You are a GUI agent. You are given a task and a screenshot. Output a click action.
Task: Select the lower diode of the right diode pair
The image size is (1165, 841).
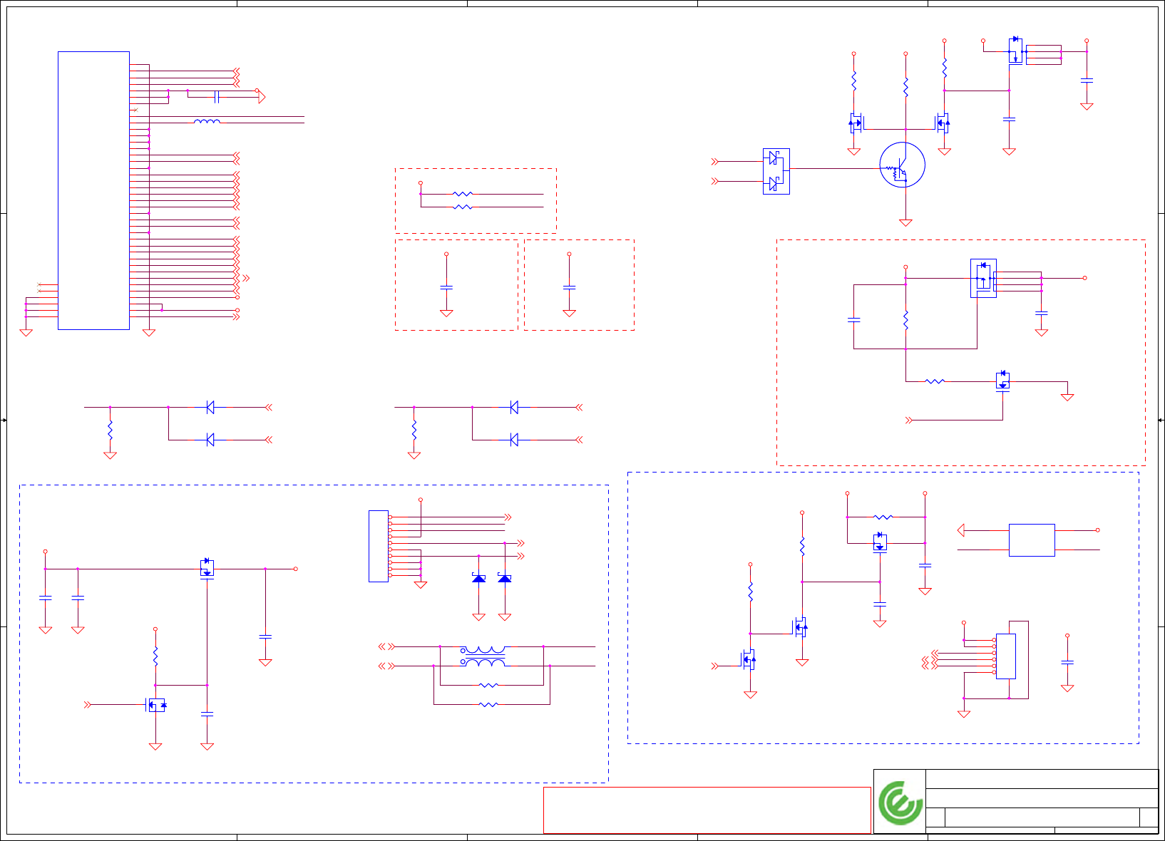tap(514, 440)
